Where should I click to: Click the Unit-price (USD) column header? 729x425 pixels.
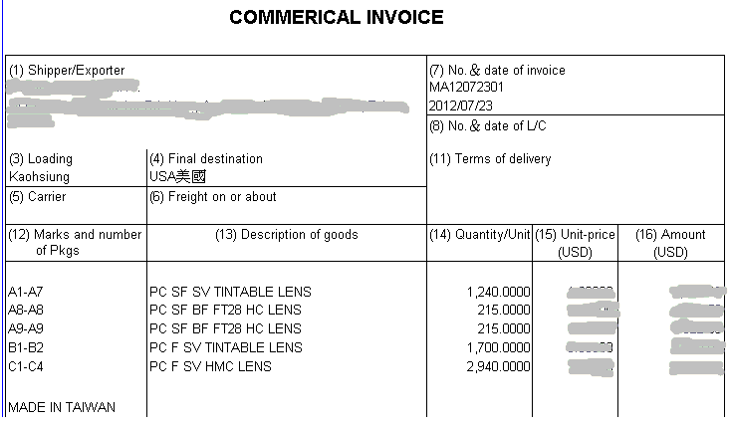575,243
